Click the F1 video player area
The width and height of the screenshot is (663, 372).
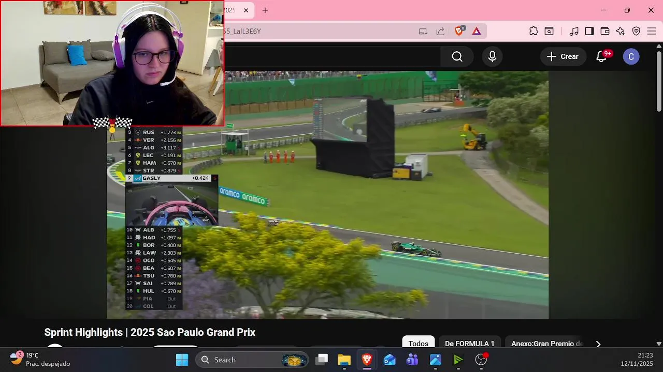pyautogui.click(x=327, y=195)
